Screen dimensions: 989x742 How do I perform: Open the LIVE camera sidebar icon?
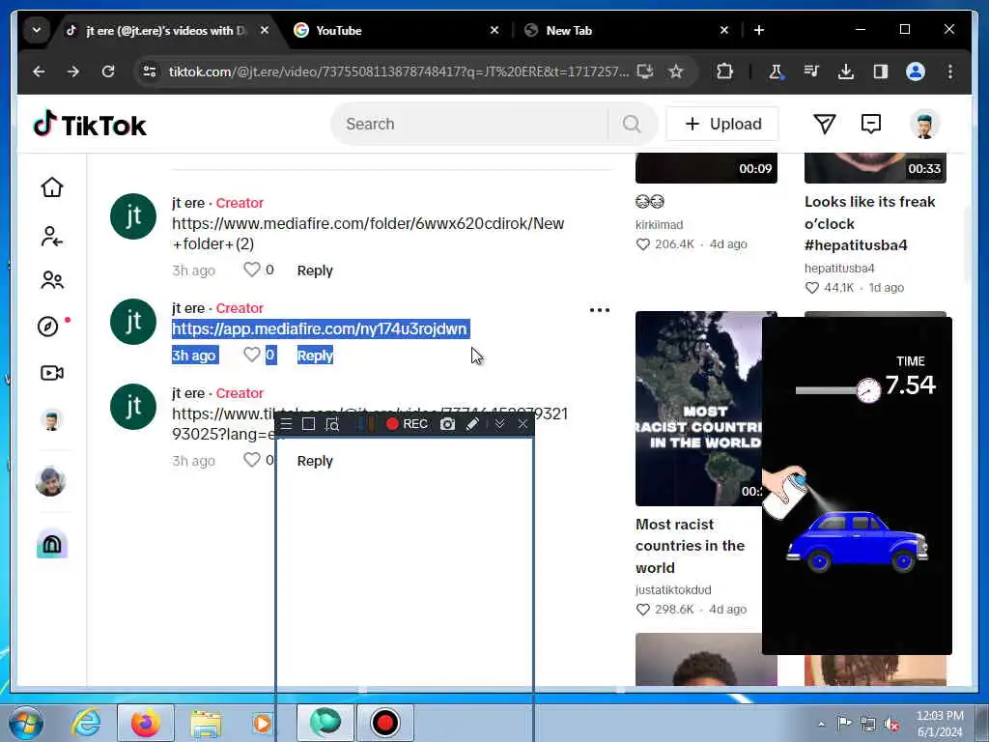[52, 373]
